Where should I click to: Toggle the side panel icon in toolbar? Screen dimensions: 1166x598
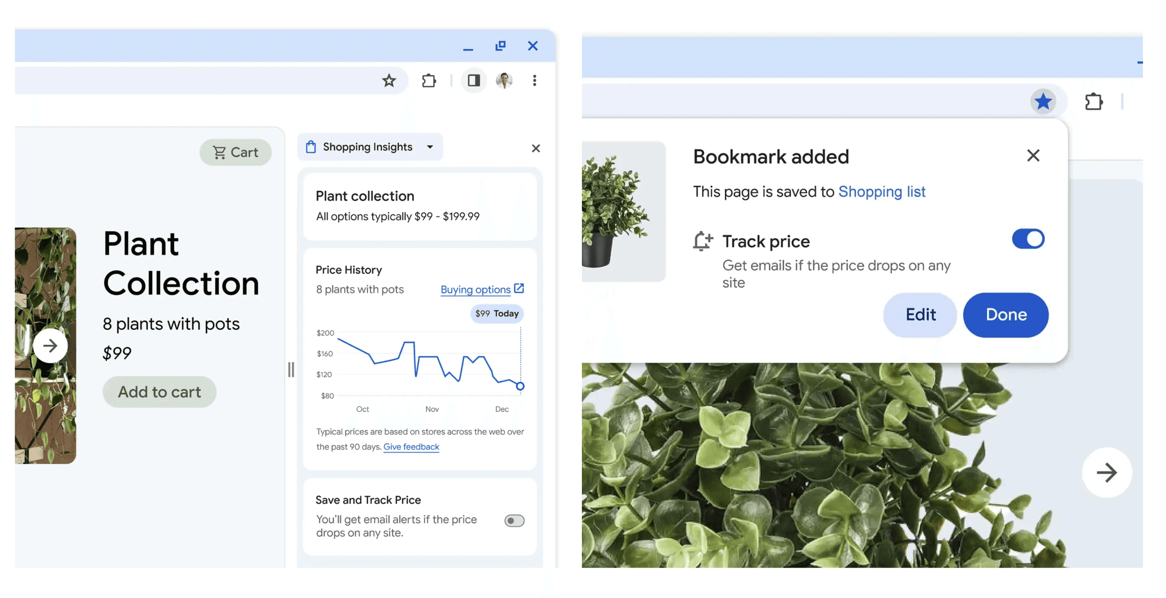[474, 80]
